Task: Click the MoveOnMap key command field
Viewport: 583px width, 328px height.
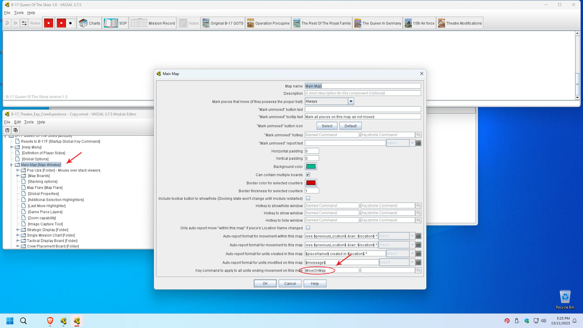Action: coord(332,270)
